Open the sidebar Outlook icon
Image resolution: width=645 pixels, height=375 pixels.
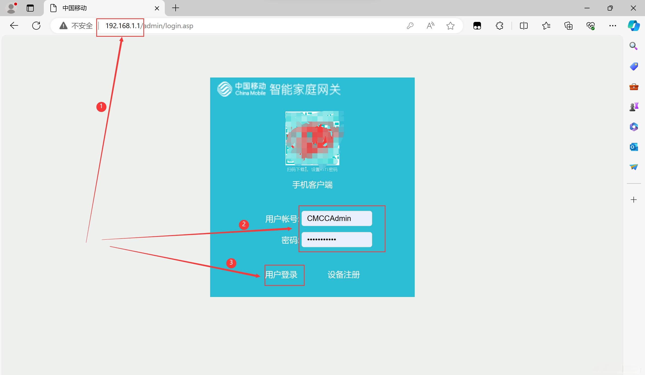click(x=634, y=147)
